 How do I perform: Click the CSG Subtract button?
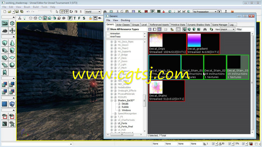click(x=12, y=84)
